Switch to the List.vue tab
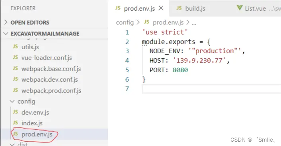The width and height of the screenshot is (281, 146). point(256,8)
